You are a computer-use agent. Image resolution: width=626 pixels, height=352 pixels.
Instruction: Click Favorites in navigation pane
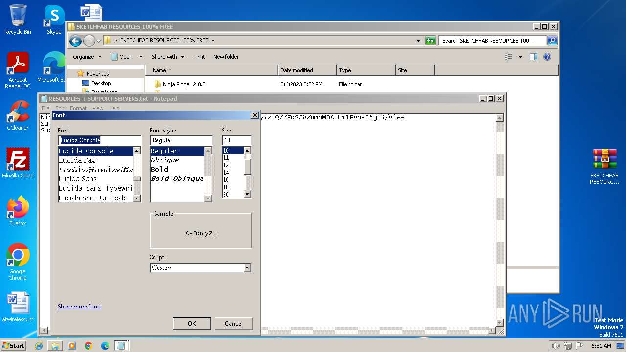[97, 74]
